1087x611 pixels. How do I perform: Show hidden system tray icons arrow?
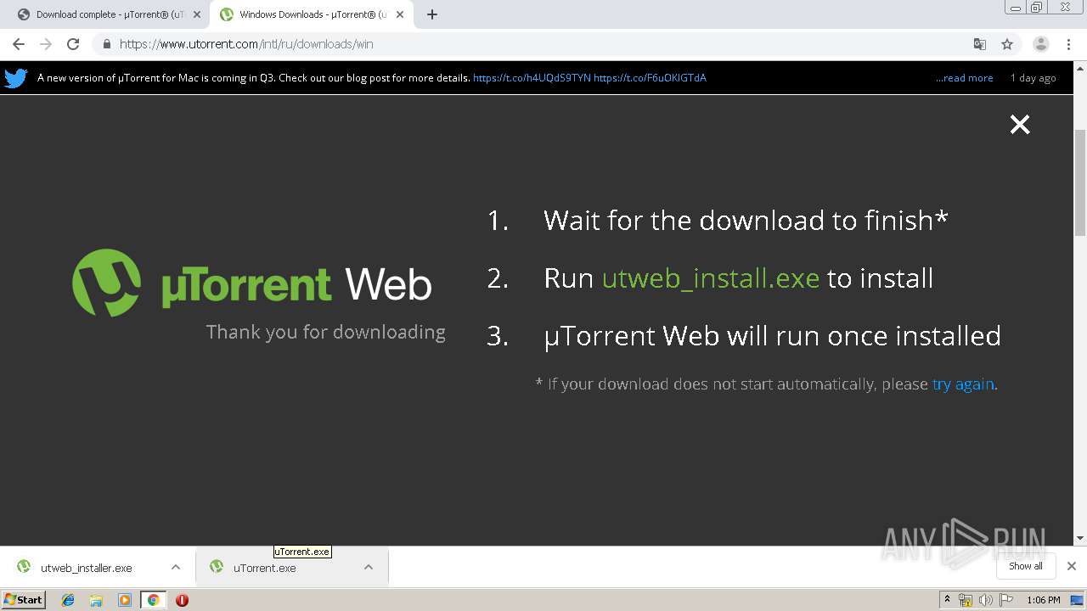point(947,600)
